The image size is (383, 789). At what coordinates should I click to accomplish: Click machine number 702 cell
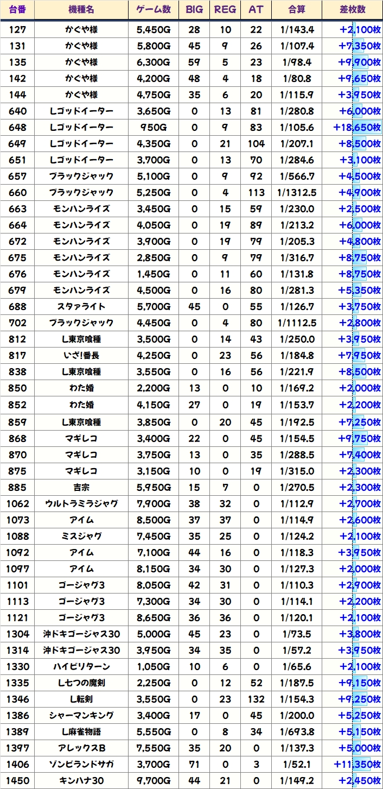click(18, 323)
